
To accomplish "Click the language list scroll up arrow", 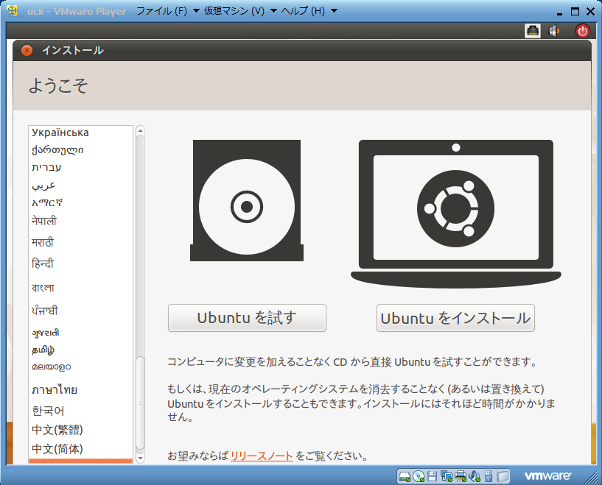I will tap(140, 131).
